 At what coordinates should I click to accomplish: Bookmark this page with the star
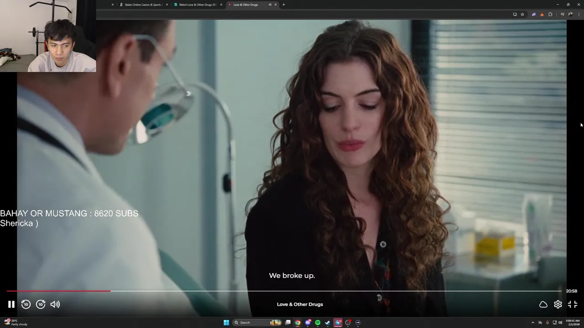click(x=522, y=14)
